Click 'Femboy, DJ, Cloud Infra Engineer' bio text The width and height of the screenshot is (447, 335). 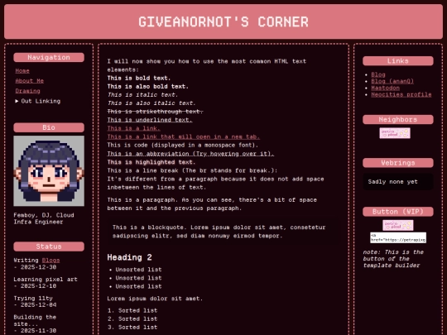click(x=44, y=218)
